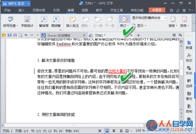Image resolution: width=196 pixels, height=134 pixels.
Task: Convert simplified to traditional (简转繁)
Action: click(56, 22)
